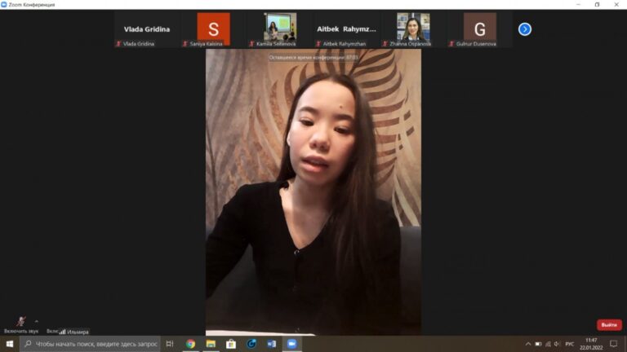Screen dimensions: 627x352
Task: Open Kamila Seitenova's video thumbnail
Action: tap(280, 27)
